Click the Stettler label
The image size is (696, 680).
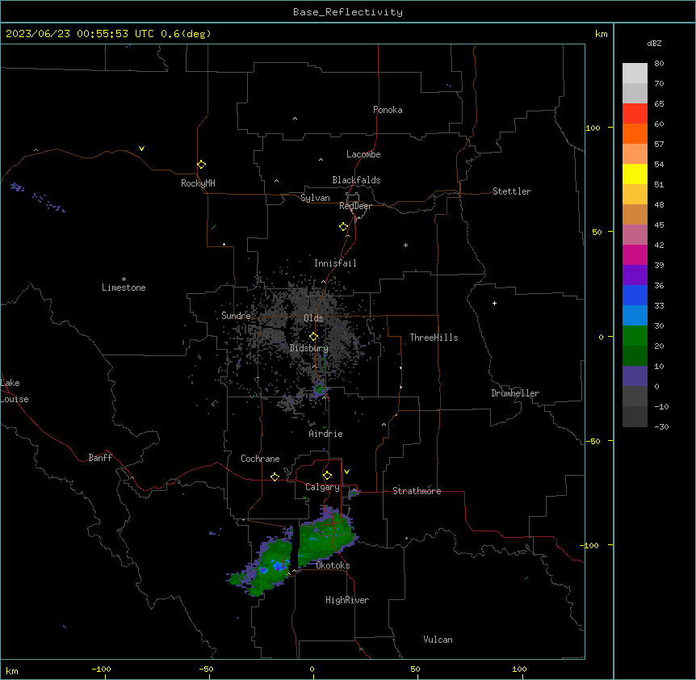(x=512, y=191)
